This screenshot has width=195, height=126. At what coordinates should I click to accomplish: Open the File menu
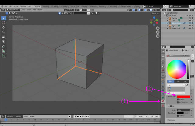point(6,6)
